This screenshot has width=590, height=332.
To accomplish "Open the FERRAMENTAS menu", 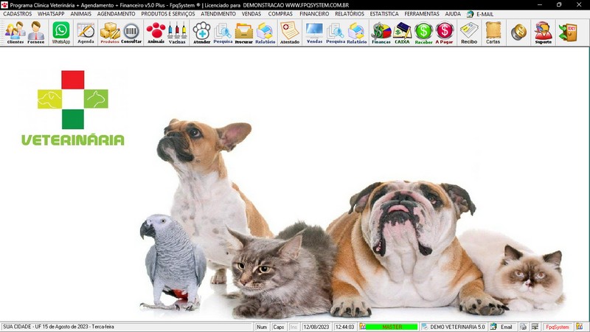I will click(x=422, y=14).
